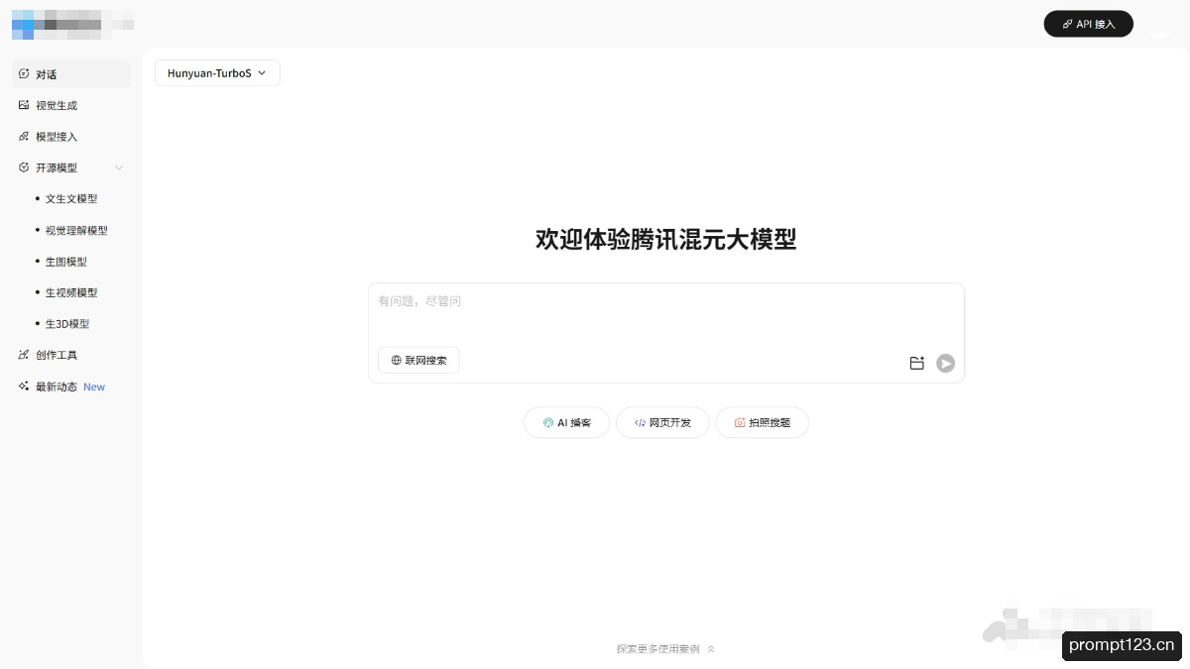Open 生视频模型 submenu item

click(x=71, y=292)
